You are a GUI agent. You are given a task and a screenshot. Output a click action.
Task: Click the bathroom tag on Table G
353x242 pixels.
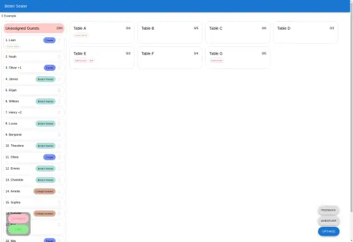pos(216,60)
